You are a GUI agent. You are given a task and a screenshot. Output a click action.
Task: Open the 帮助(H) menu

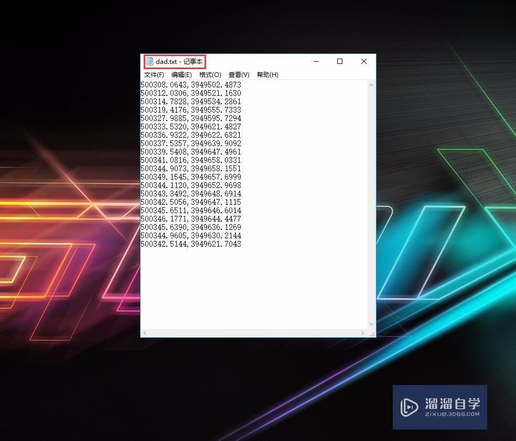[267, 74]
